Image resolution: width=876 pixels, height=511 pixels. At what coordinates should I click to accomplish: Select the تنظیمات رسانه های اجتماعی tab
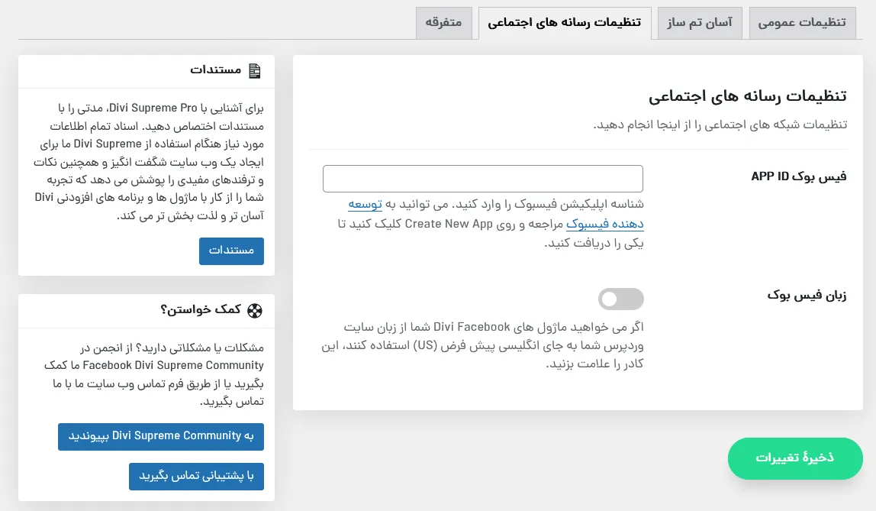pyautogui.click(x=565, y=23)
